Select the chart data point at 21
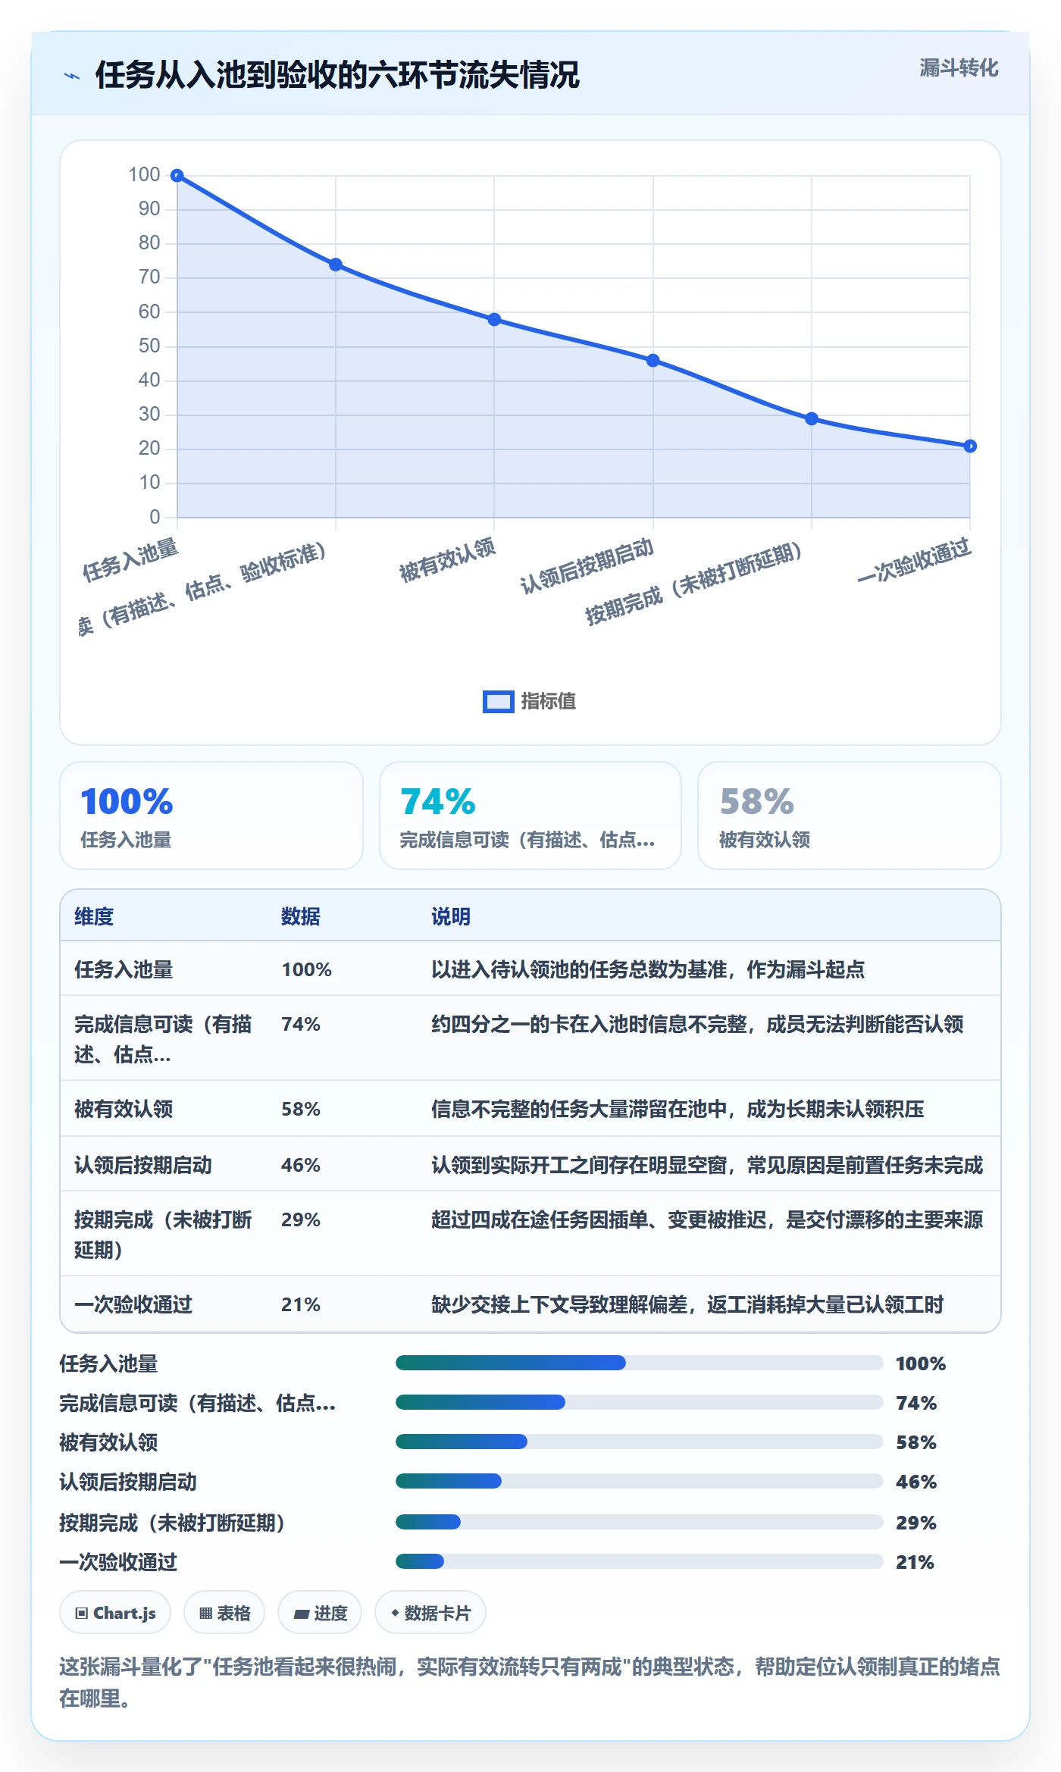Viewport: 1061px width, 1772px height. pyautogui.click(x=970, y=446)
